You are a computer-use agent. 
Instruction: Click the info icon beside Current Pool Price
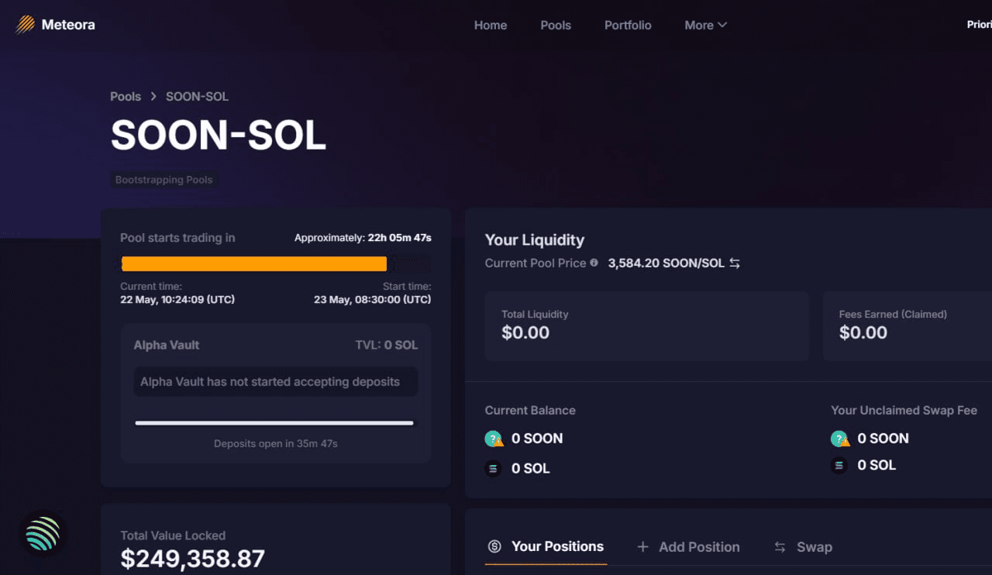pos(594,263)
